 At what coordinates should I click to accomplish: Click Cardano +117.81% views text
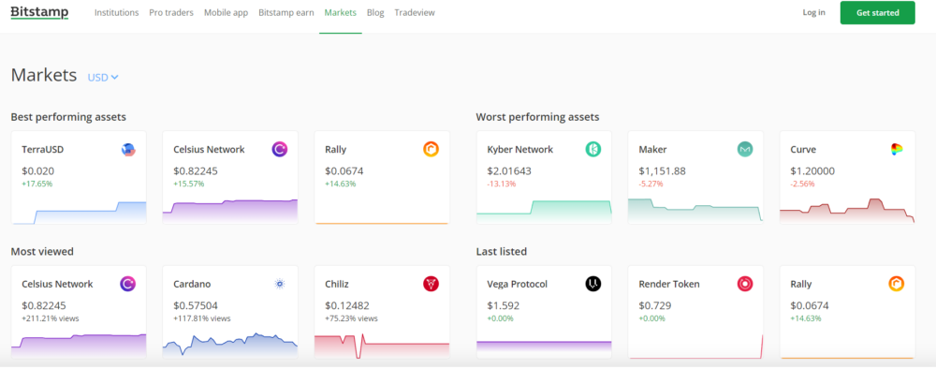pyautogui.click(x=202, y=318)
